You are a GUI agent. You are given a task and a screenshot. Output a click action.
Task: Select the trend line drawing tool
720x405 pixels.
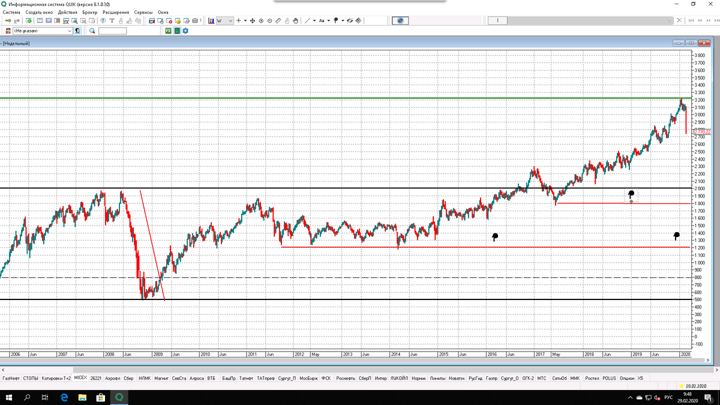[307, 20]
